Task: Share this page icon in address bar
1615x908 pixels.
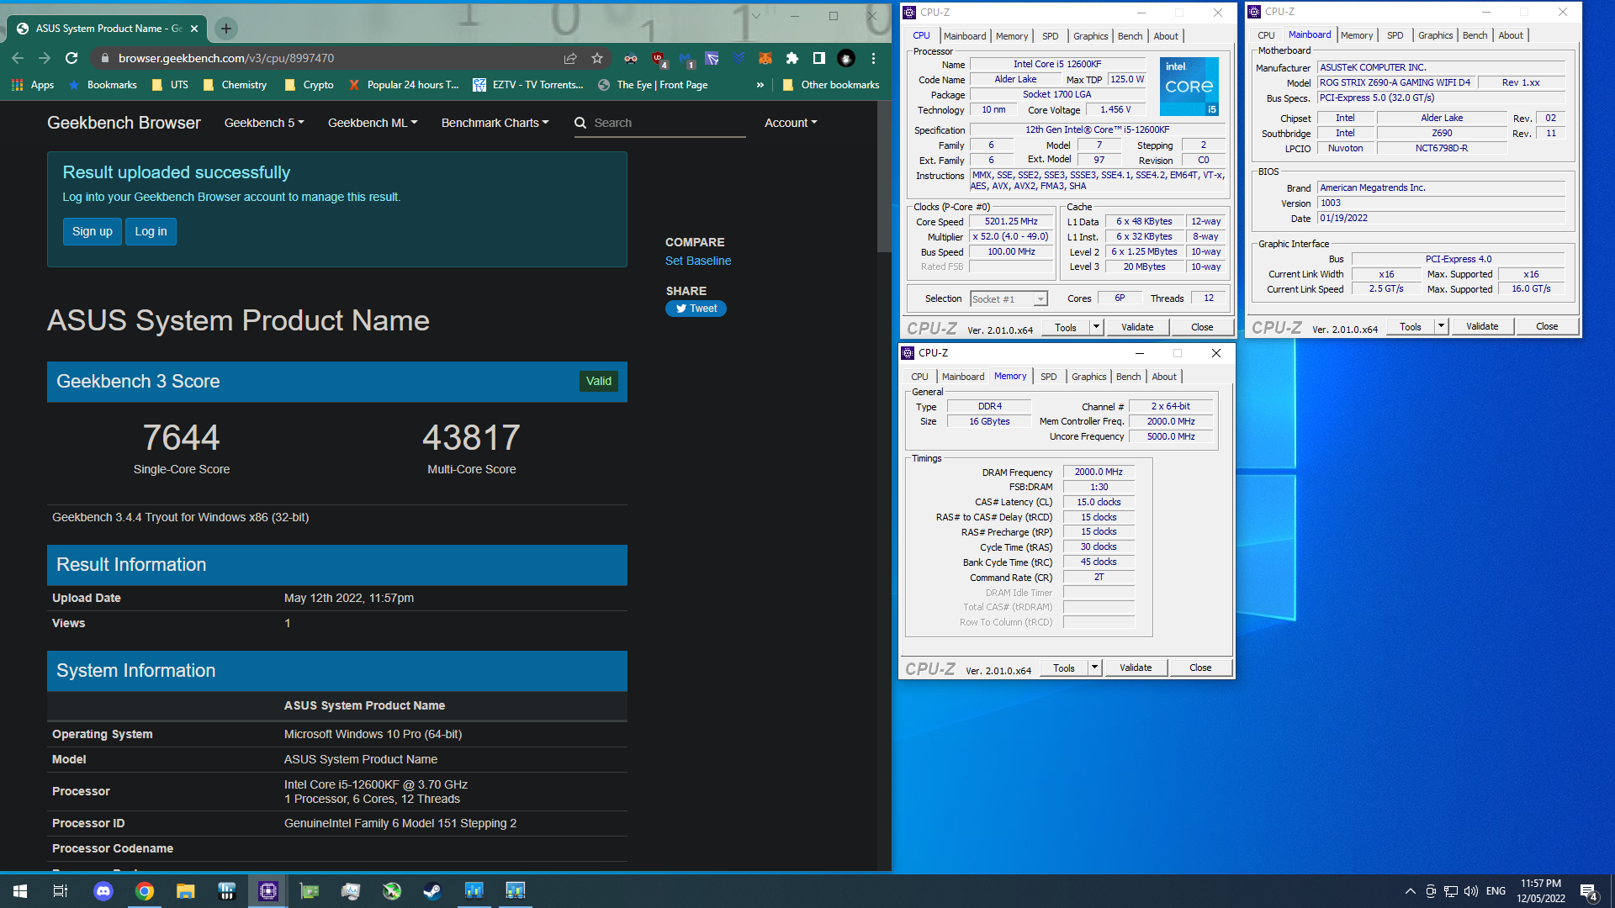Action: coord(570,58)
